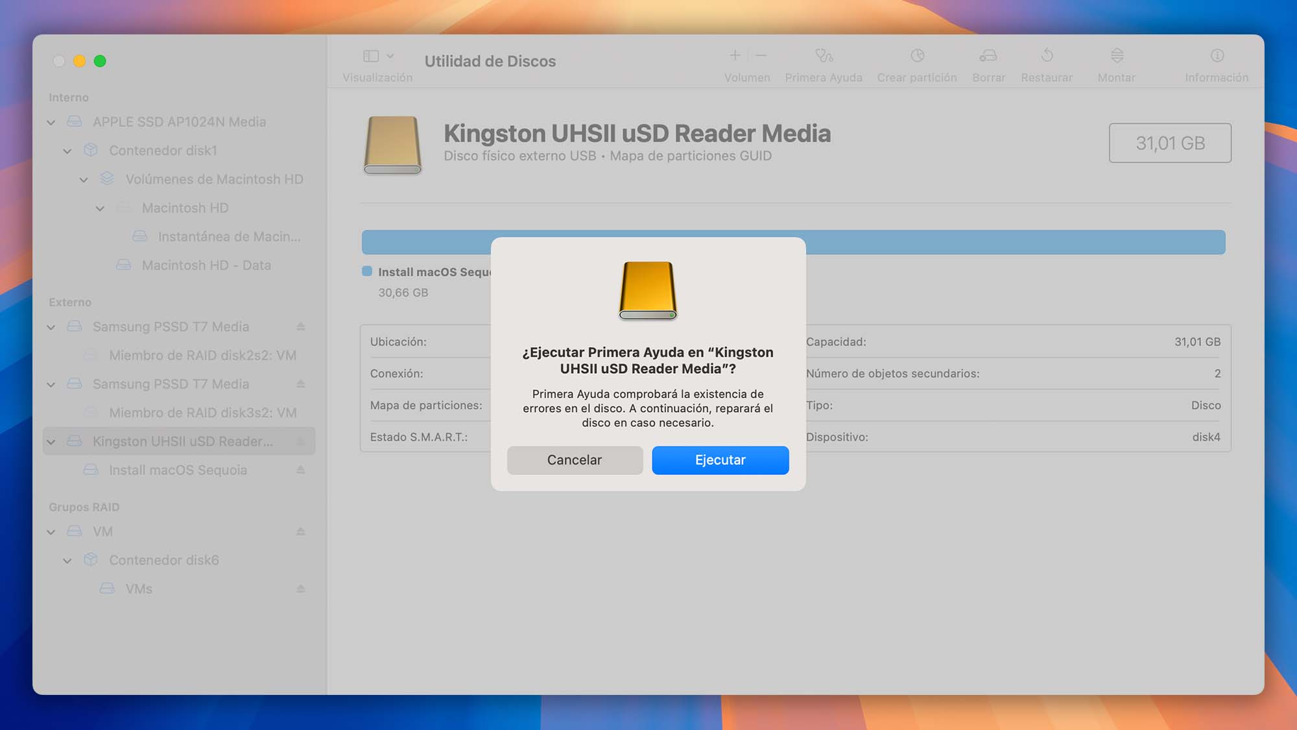Viewport: 1297px width, 730px height.
Task: Click the blue partition usage bar
Action: pyautogui.click(x=793, y=242)
